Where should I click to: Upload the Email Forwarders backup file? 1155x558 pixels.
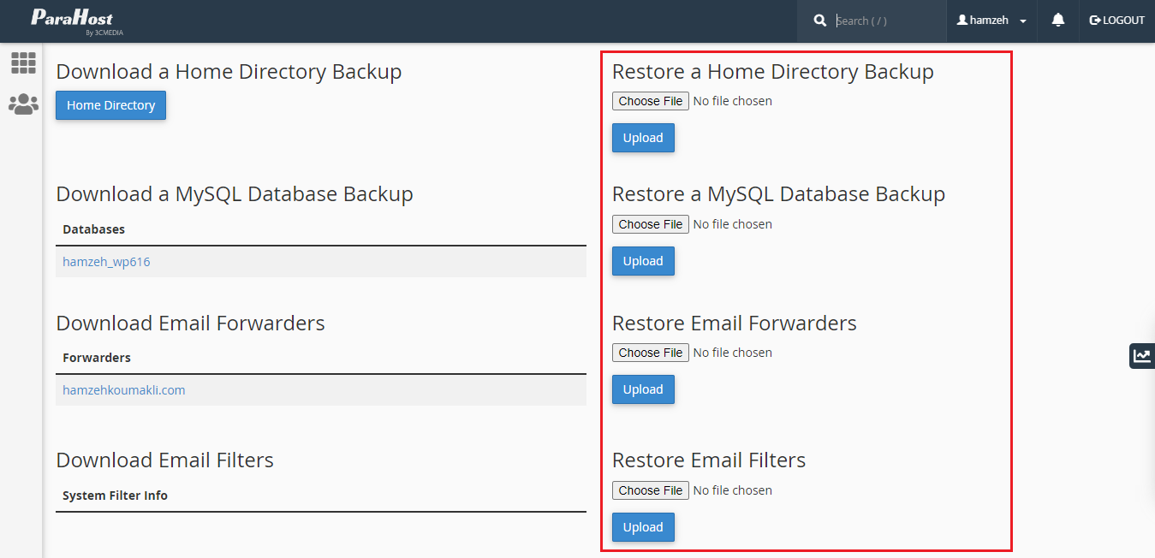click(643, 389)
